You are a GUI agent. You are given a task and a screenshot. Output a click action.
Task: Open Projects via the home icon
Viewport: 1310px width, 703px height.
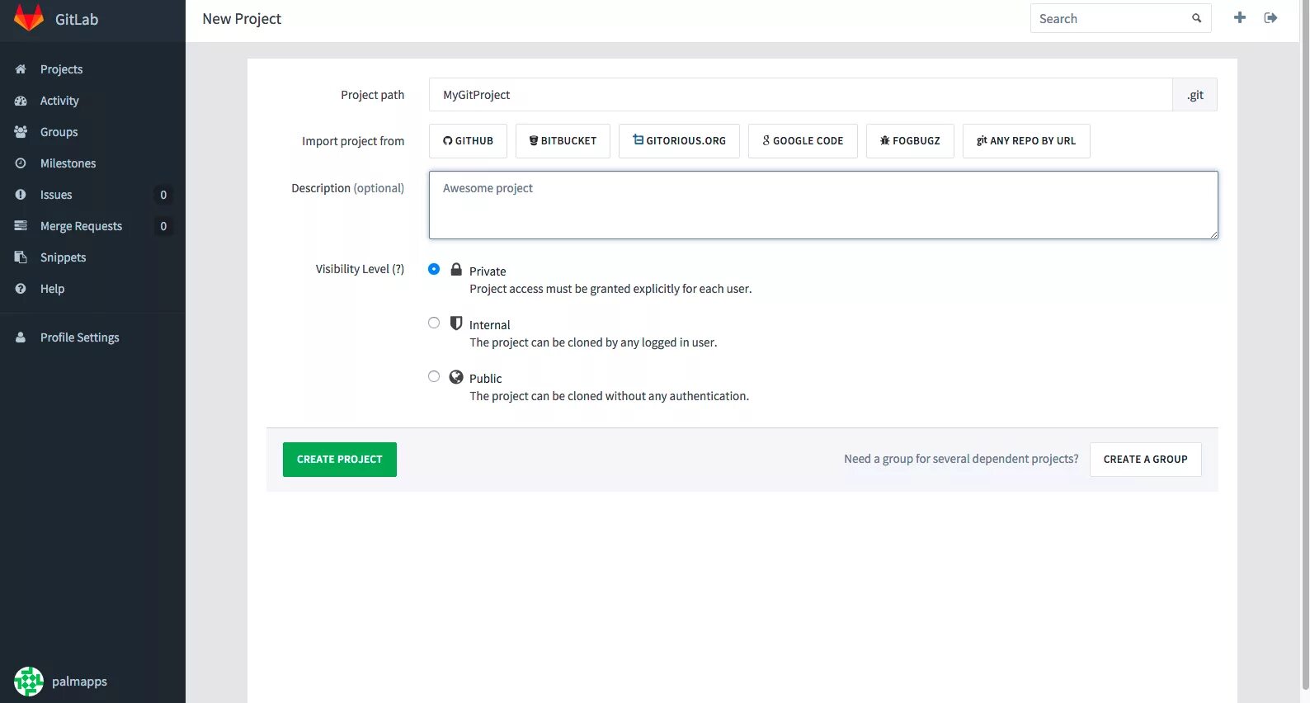click(21, 69)
